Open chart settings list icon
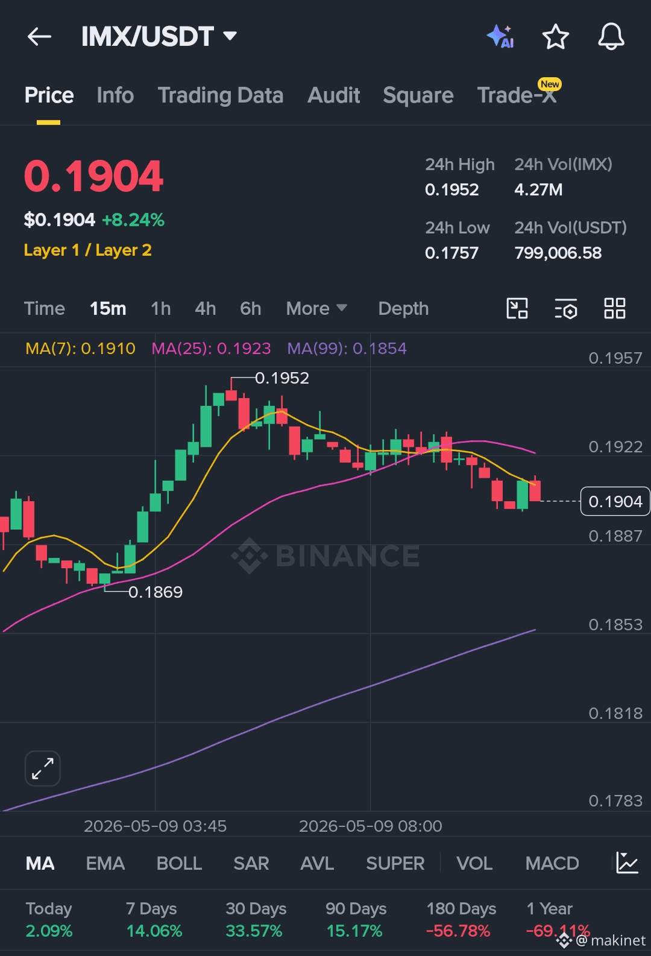Image resolution: width=651 pixels, height=956 pixels. click(x=566, y=308)
